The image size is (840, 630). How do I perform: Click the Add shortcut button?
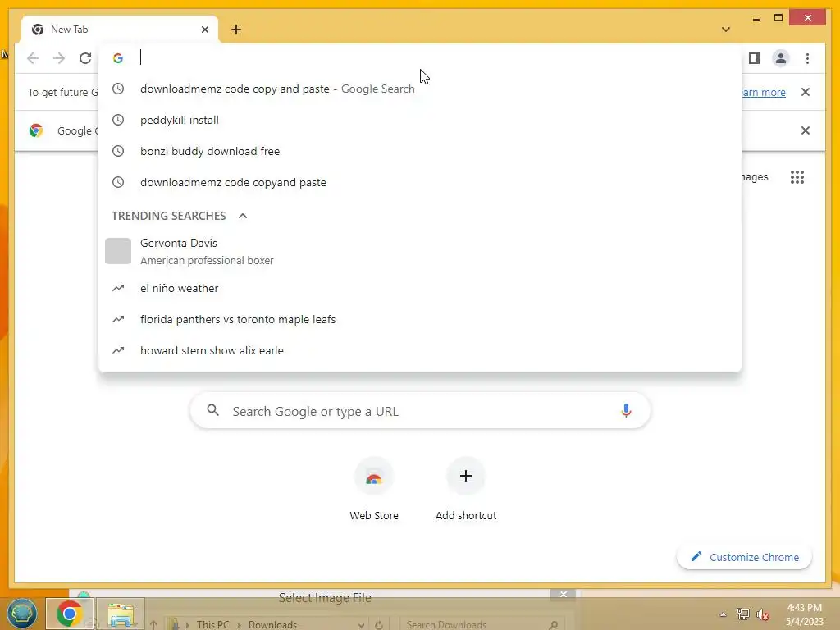tap(466, 489)
